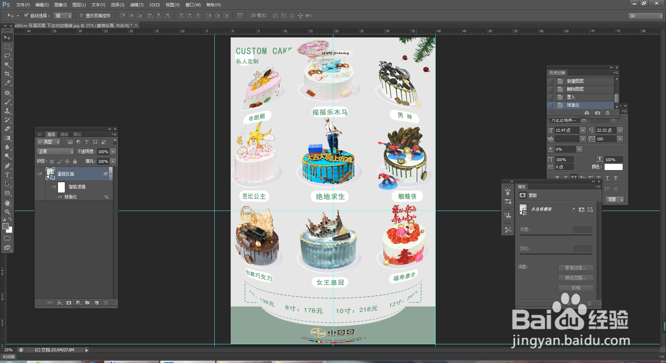The image size is (666, 363).
Task: Set history brush source at 删除图层 state
Action: pyautogui.click(x=551, y=89)
